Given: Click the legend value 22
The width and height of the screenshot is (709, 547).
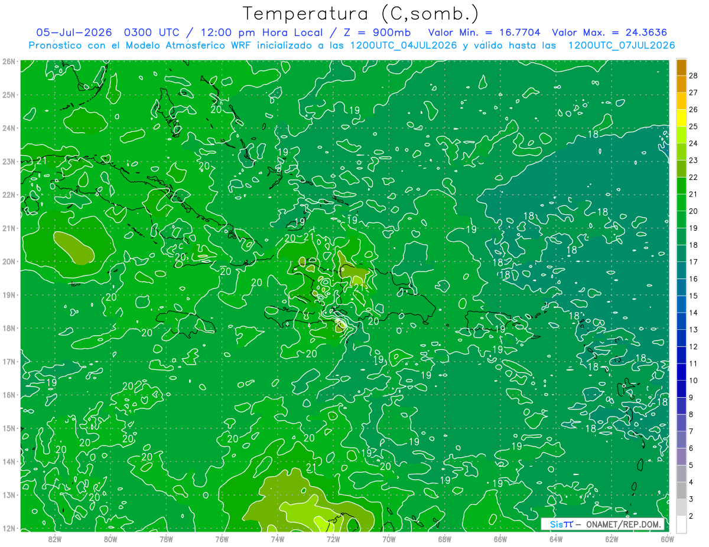Looking at the screenshot, I should click(694, 177).
